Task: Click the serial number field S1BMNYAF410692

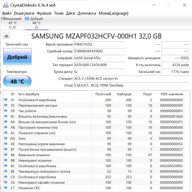Action: 99,51
